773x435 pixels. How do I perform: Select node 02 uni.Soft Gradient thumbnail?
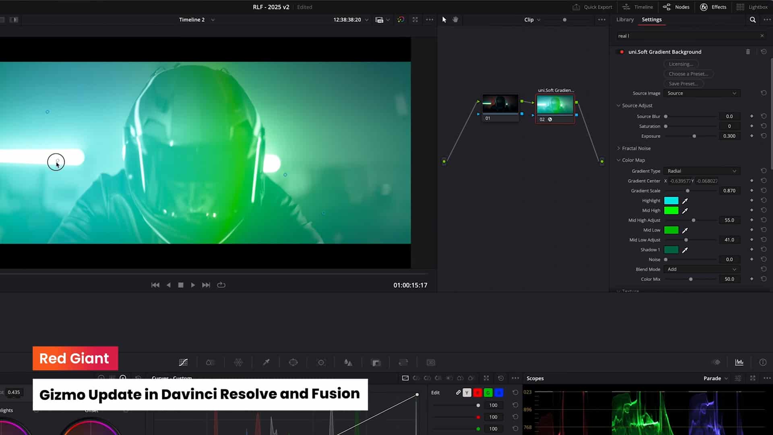(x=554, y=104)
